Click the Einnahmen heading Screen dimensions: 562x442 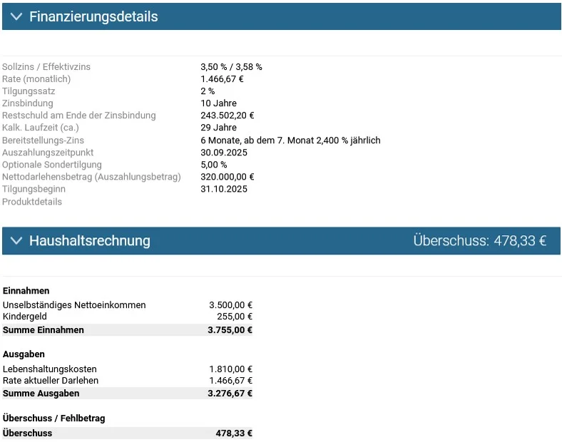click(26, 290)
